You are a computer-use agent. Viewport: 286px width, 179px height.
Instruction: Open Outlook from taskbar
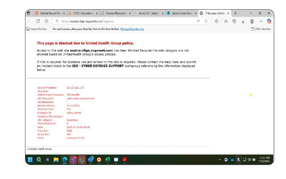[90, 160]
